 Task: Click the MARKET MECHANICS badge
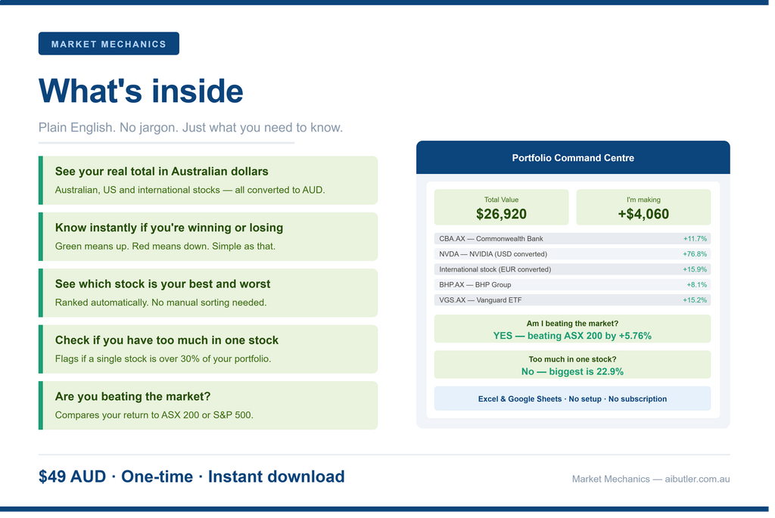pyautogui.click(x=109, y=43)
